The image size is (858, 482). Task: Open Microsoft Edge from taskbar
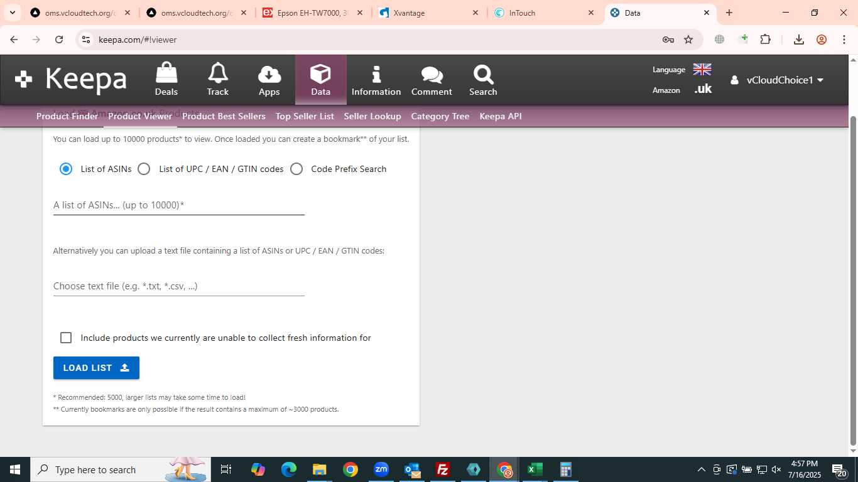(289, 469)
